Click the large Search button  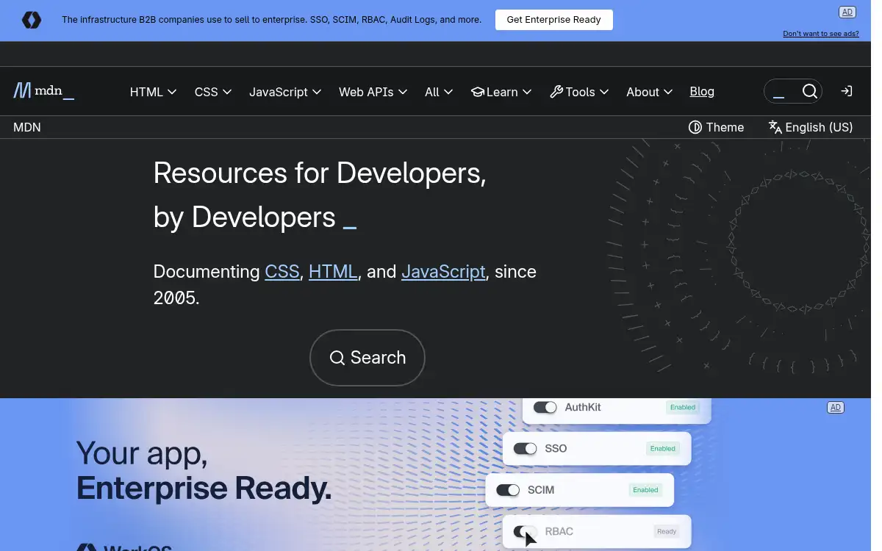click(x=367, y=358)
